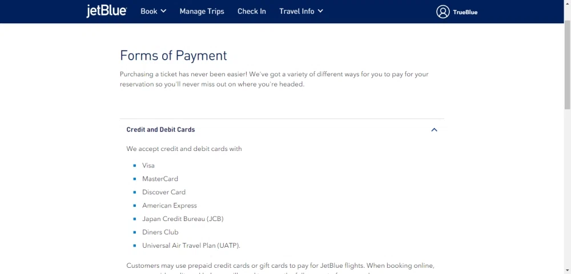Click the Credit and Debit Cards heading
Image resolution: width=571 pixels, height=274 pixels.
click(x=160, y=129)
